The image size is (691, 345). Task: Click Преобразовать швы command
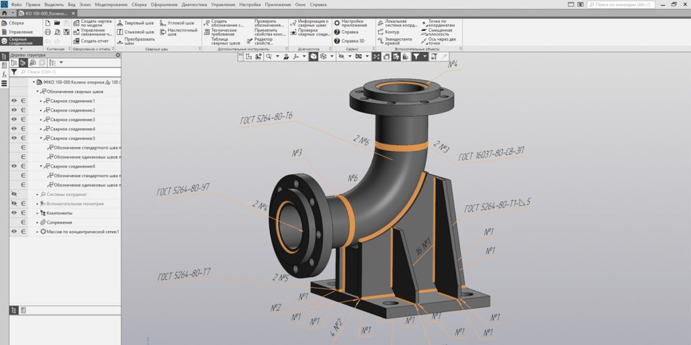136,41
